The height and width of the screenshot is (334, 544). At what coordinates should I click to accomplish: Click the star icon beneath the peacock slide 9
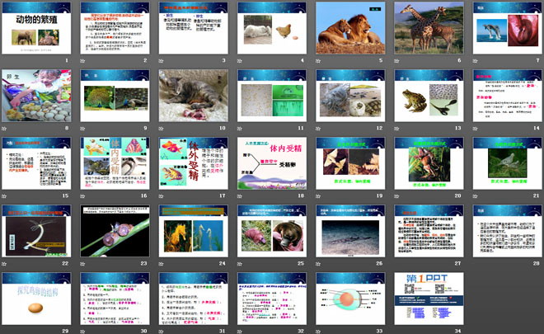point(82,129)
